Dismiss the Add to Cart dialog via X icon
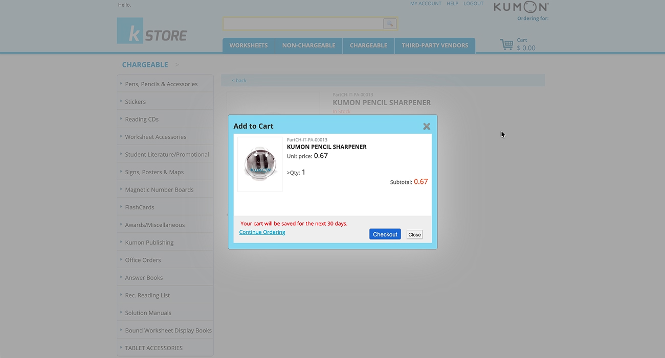Viewport: 665px width, 358px height. point(427,126)
